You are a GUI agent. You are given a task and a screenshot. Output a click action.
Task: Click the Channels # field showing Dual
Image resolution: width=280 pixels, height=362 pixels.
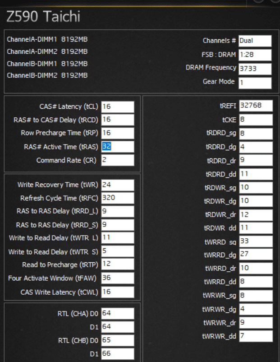click(x=255, y=41)
